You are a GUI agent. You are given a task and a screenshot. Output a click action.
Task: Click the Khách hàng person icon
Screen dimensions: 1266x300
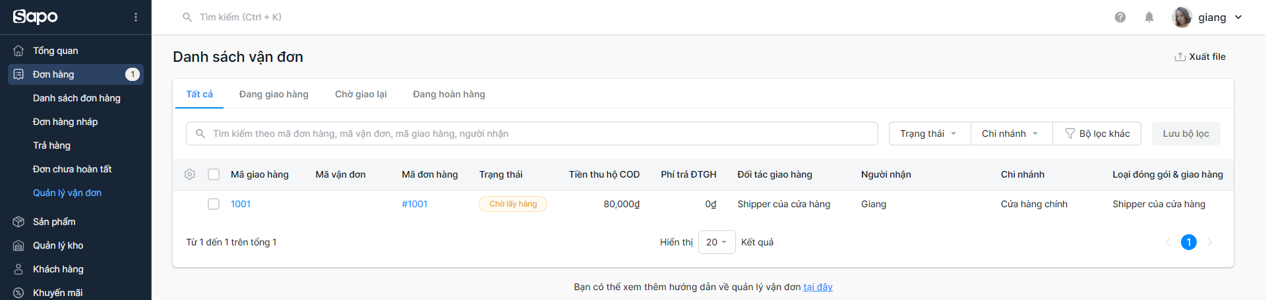click(x=18, y=269)
